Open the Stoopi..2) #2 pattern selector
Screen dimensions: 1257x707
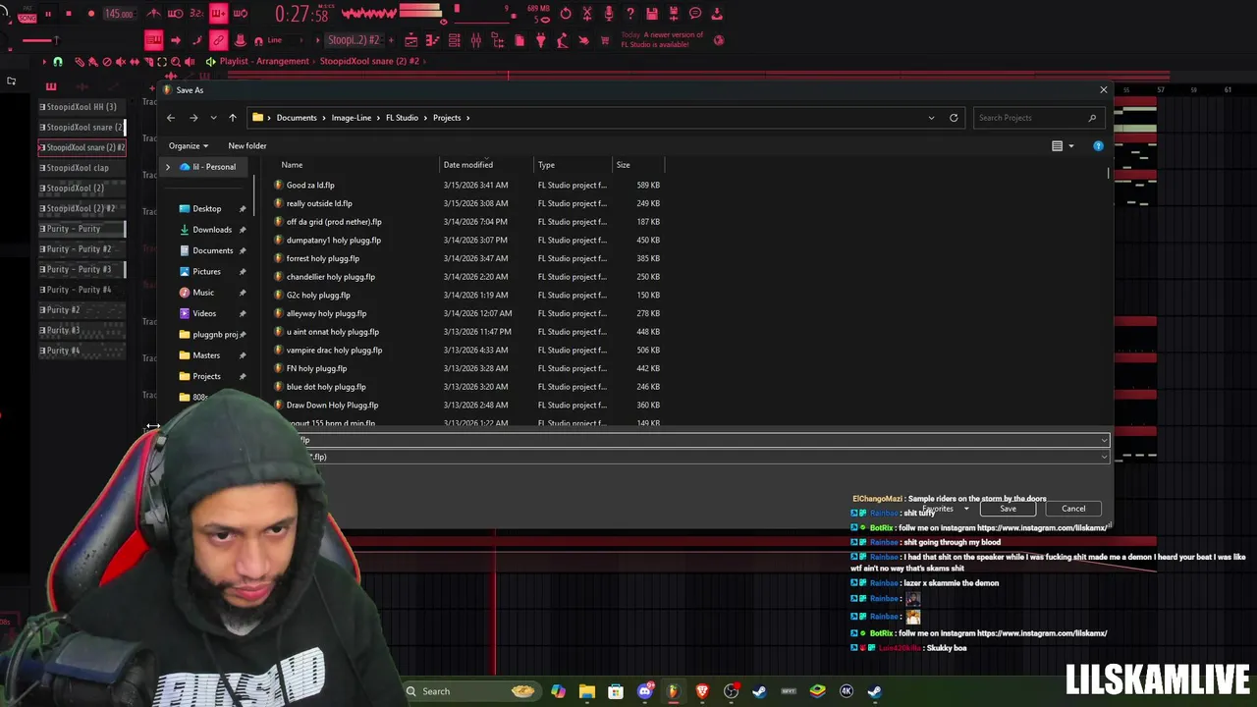tap(355, 40)
